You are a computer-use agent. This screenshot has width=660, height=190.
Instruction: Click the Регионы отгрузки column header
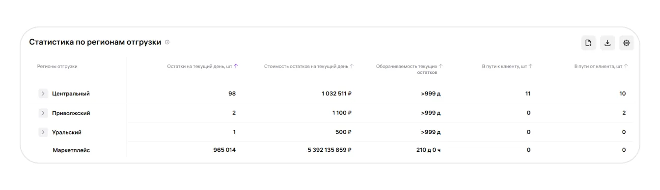(57, 66)
